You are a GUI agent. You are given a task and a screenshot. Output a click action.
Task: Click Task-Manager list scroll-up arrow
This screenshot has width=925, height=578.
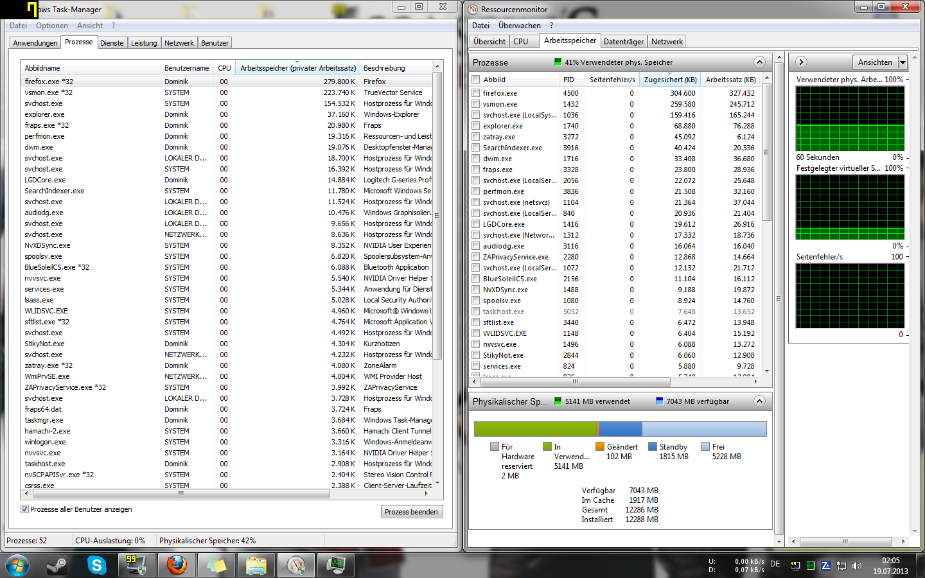pyautogui.click(x=437, y=66)
